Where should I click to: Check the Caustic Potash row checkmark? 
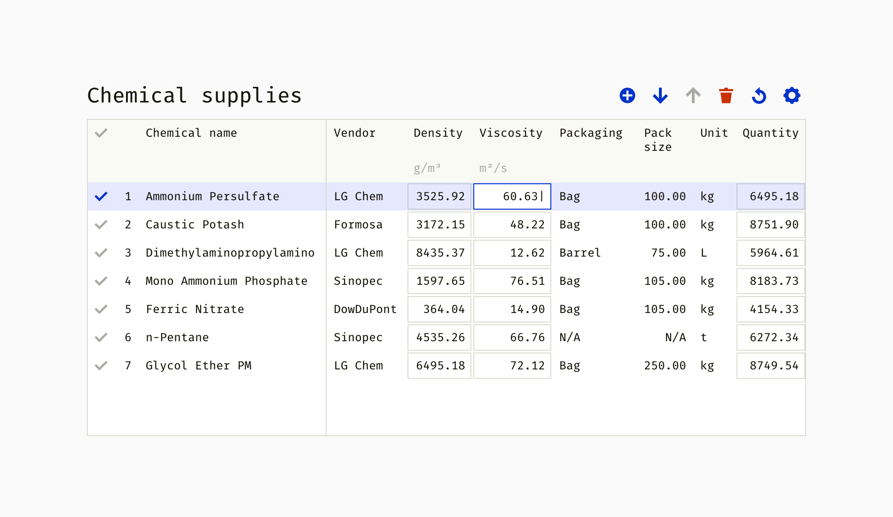click(x=101, y=225)
